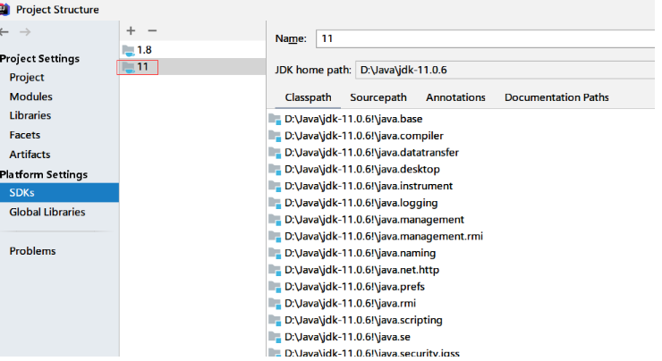
Task: Click the JDK home path field
Action: pyautogui.click(x=505, y=70)
